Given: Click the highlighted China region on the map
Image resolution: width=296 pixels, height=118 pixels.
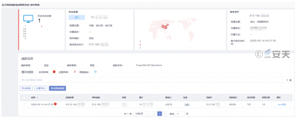Looking at the screenshot, I should click(x=164, y=26).
